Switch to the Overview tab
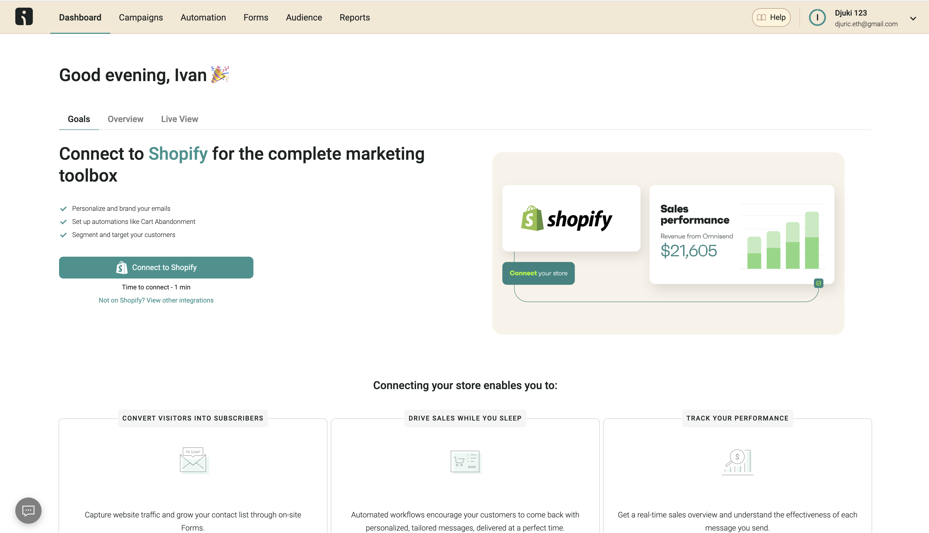The height and width of the screenshot is (533, 929). click(125, 119)
